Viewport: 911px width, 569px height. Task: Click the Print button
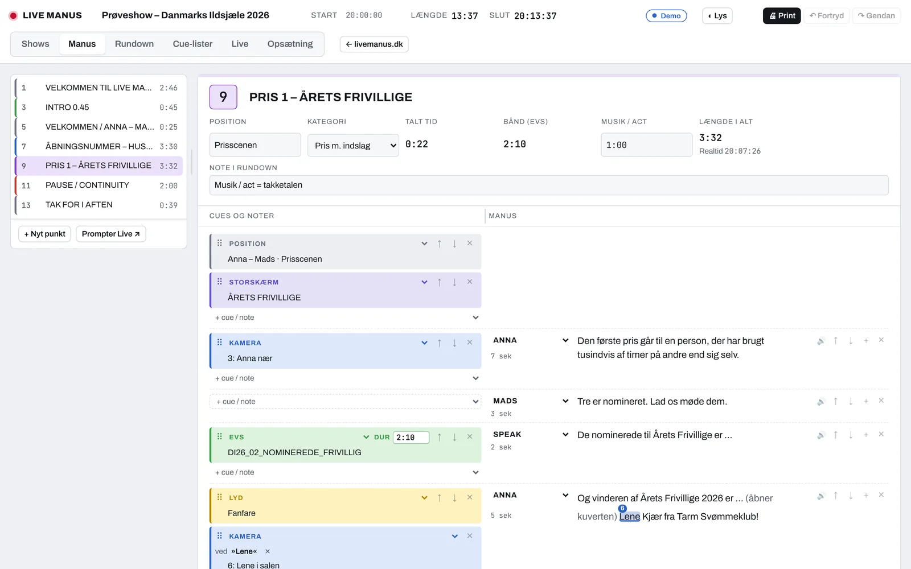pos(782,16)
